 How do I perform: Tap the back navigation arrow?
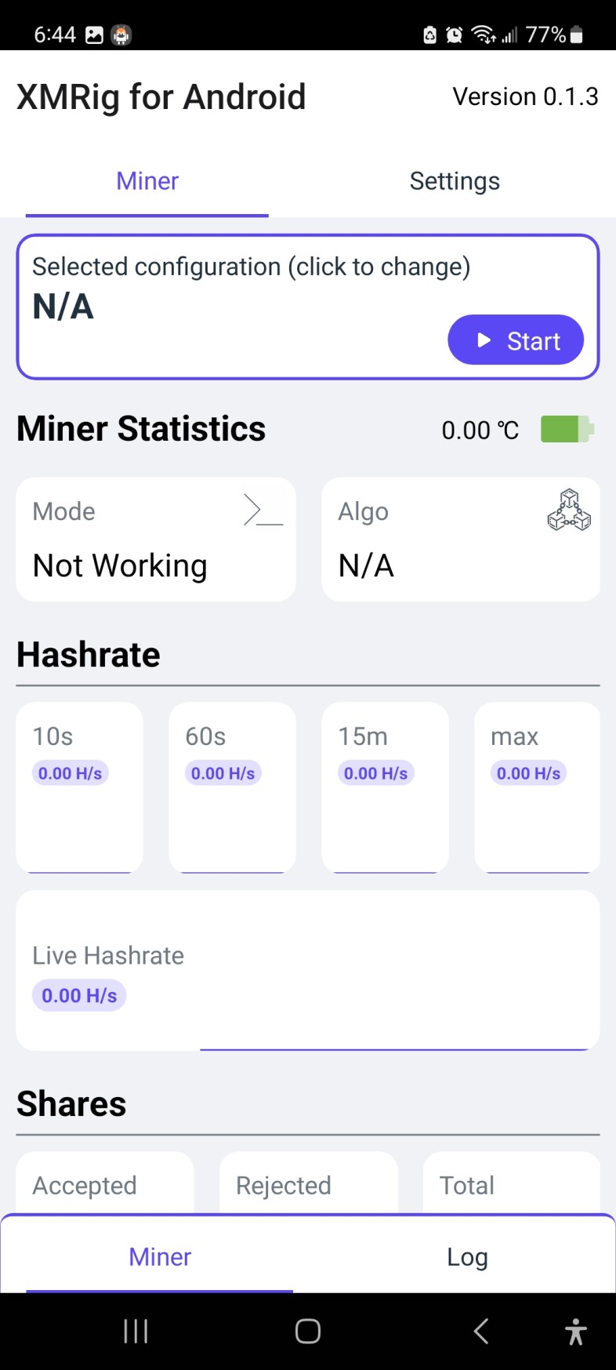coord(480,1330)
